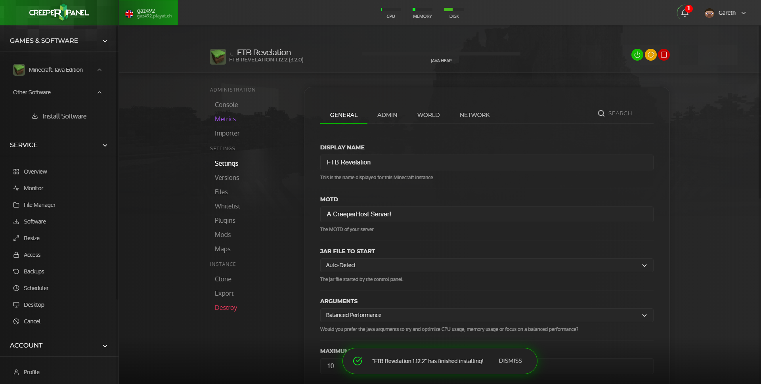Screen dimensions: 761x384
Task: Click the Profile person icon
Action: (x=16, y=372)
